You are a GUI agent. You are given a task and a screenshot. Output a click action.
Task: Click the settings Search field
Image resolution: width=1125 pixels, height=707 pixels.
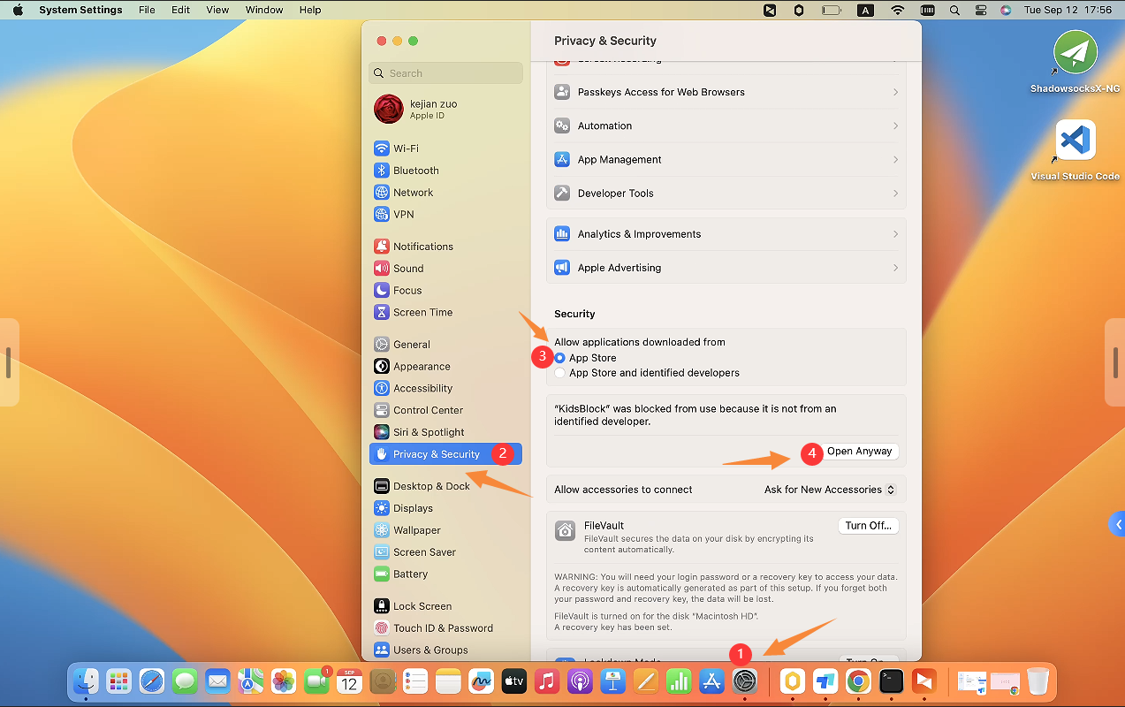click(x=446, y=73)
